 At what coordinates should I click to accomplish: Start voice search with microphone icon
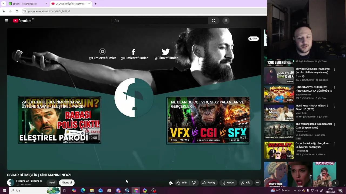pyautogui.click(x=226, y=21)
